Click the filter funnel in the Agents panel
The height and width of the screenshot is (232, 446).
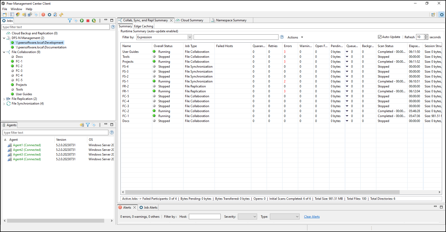(88, 125)
